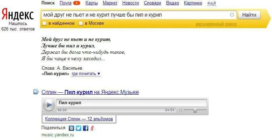Share via VKontakte icon
This screenshot has height=140, width=272.
71,129
